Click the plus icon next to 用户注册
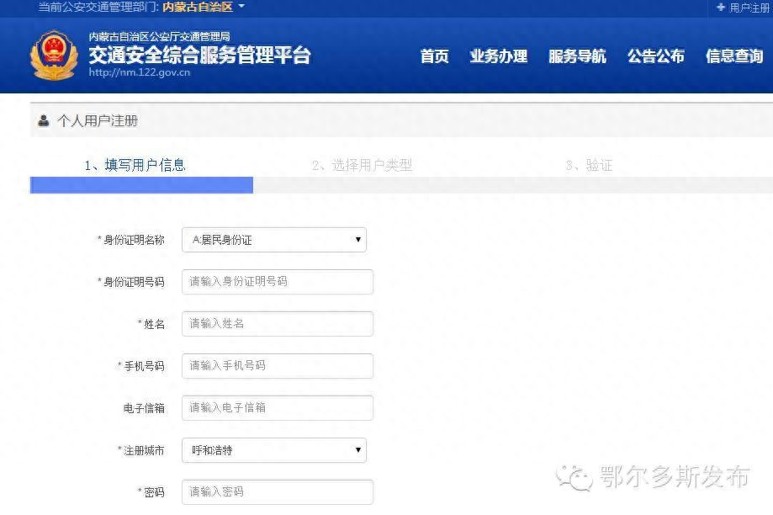773x515 pixels. click(x=721, y=8)
